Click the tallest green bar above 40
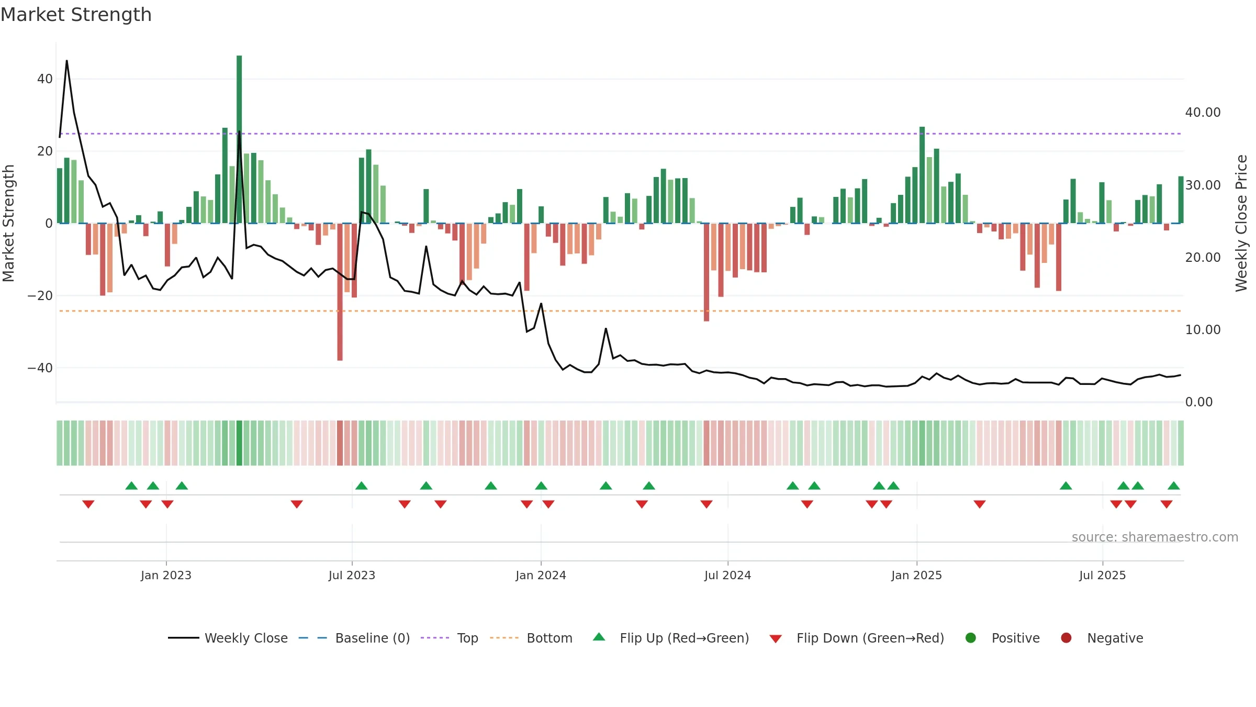Screen dimensions: 1256x707 pyautogui.click(x=239, y=139)
